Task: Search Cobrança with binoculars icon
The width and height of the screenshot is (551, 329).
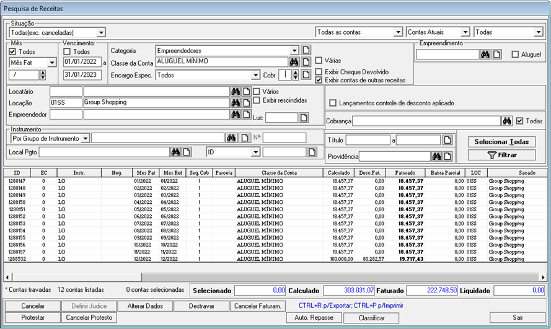Action: [507, 121]
